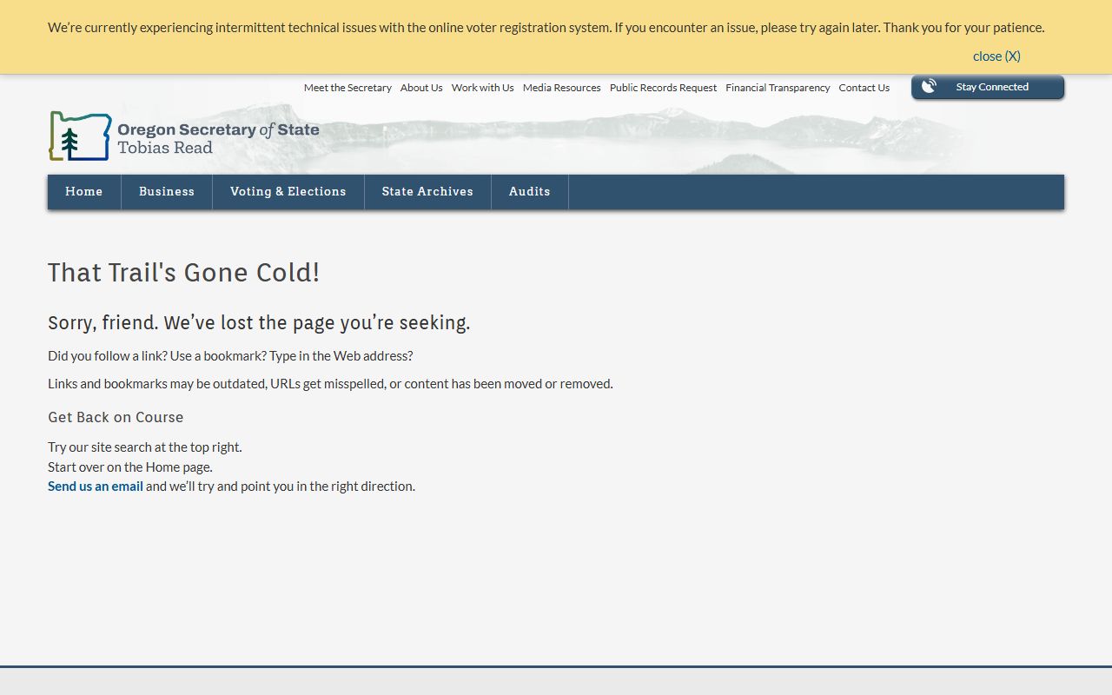Select the Business navigation menu
Viewport: 1112px width, 695px height.
pos(167,192)
